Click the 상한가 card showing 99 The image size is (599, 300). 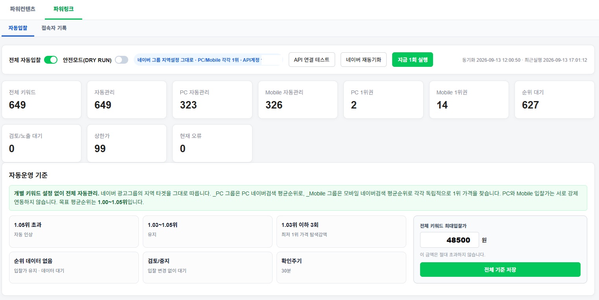127,143
